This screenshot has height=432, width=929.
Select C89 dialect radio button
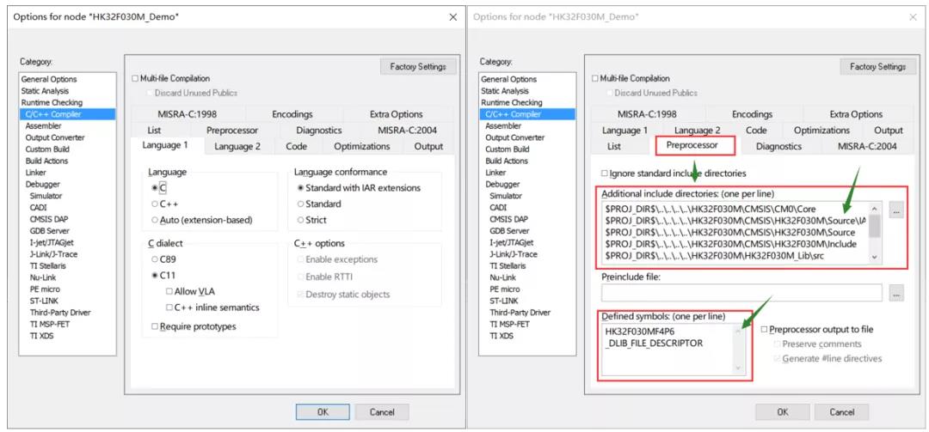pos(155,259)
